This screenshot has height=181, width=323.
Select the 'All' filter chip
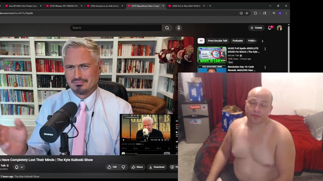(201, 41)
